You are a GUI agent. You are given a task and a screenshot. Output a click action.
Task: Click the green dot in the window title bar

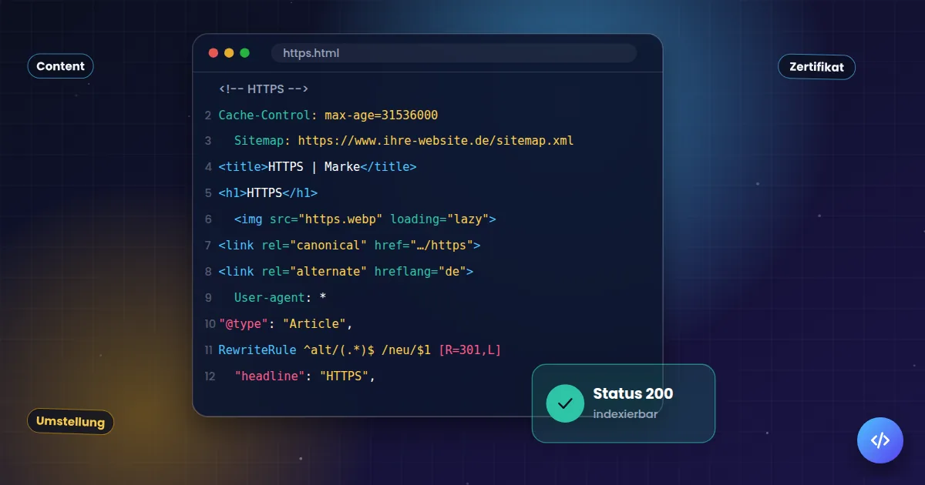pos(245,53)
